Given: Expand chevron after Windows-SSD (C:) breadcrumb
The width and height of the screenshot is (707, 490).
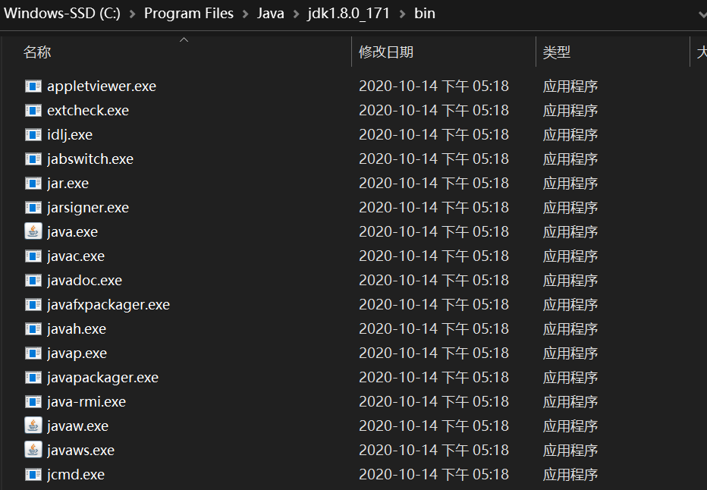Looking at the screenshot, I should pyautogui.click(x=133, y=14).
